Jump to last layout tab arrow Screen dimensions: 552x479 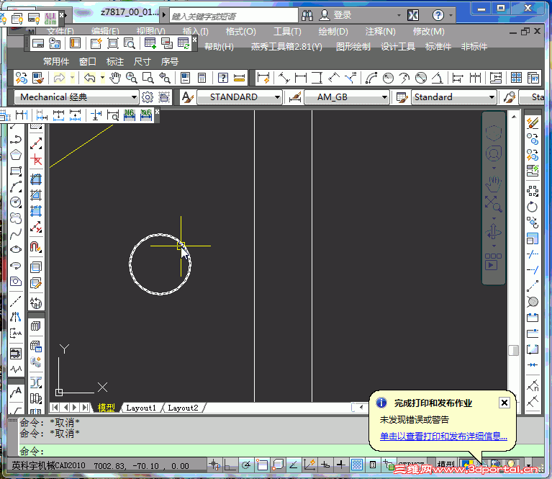pyautogui.click(x=85, y=408)
